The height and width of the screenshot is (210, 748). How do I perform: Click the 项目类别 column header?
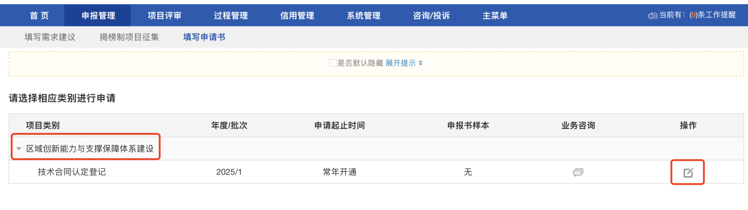[x=43, y=126]
